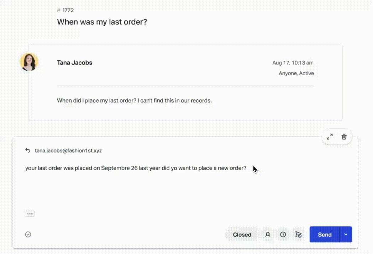The image size is (373, 254).
Task: Send the reply to Tana
Action: point(325,234)
